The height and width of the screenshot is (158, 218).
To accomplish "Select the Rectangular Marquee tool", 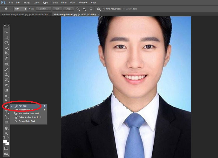I will [x=6, y=37].
